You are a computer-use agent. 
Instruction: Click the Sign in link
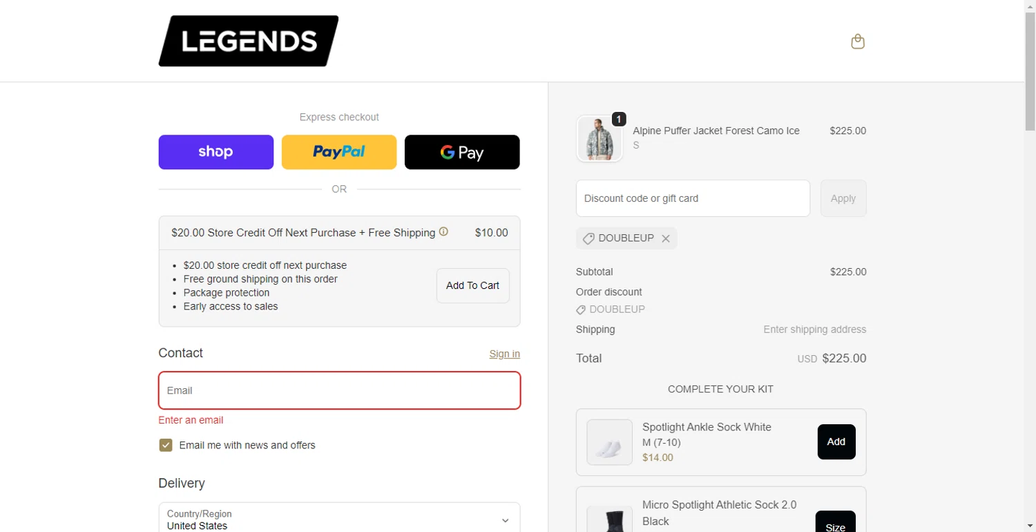pyautogui.click(x=504, y=354)
